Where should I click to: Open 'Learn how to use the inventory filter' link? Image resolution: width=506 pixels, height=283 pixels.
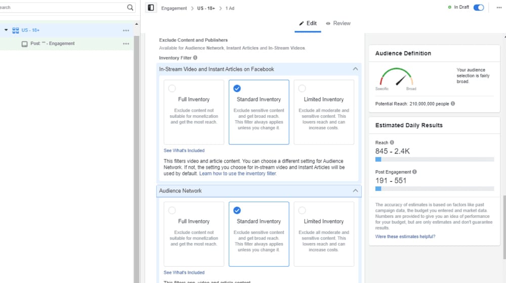point(238,174)
